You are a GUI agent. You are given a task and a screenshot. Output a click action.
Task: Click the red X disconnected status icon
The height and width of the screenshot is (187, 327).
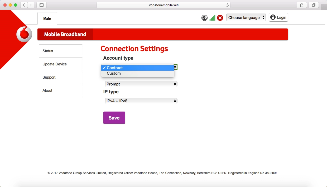pos(220,18)
